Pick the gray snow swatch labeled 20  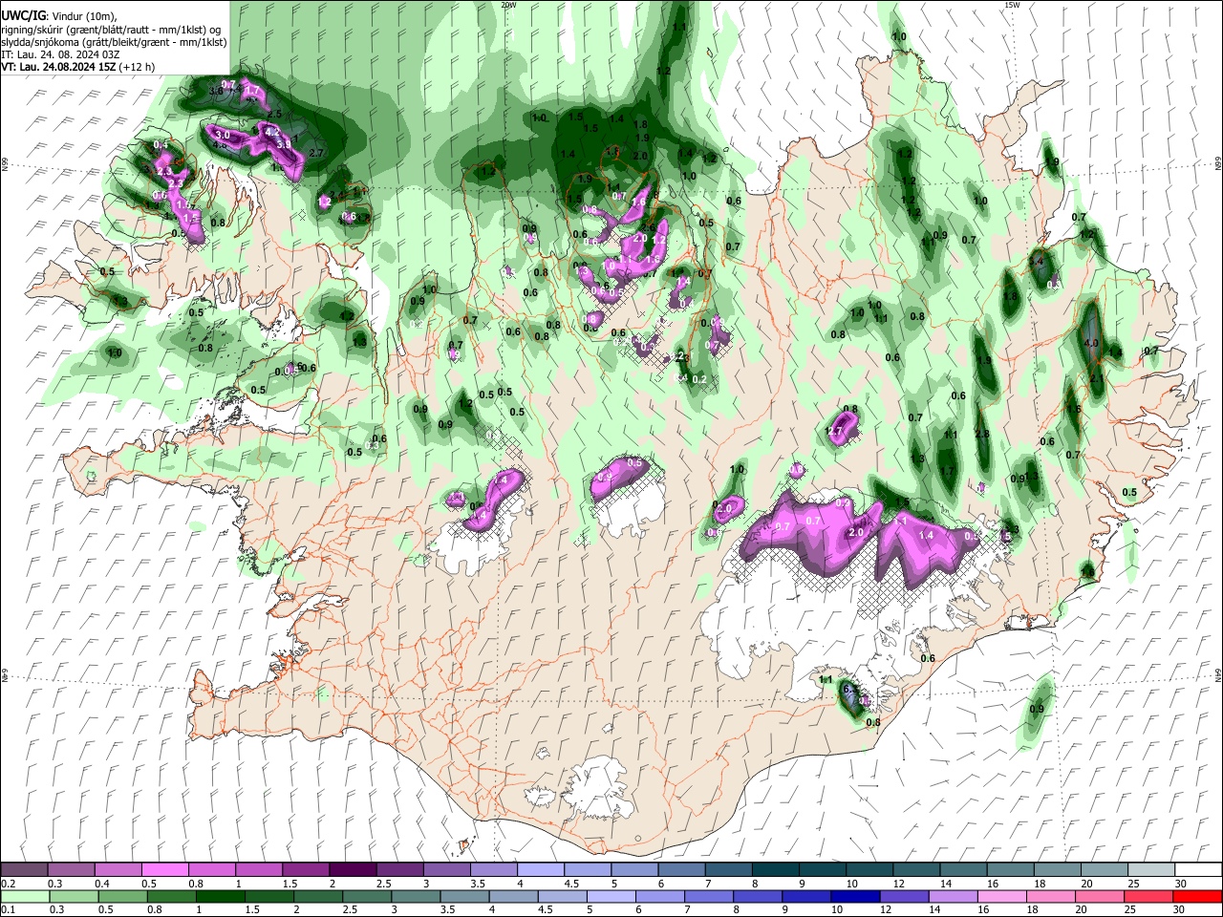[x=1103, y=869]
